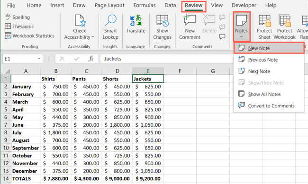Select column E header
Screen dimensions: 308x184
[x=148, y=71]
